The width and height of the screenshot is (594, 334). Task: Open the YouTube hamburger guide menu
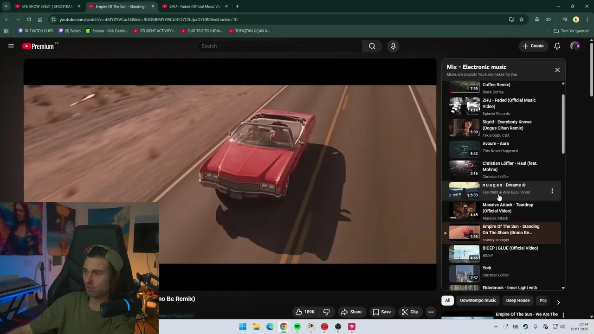11,46
